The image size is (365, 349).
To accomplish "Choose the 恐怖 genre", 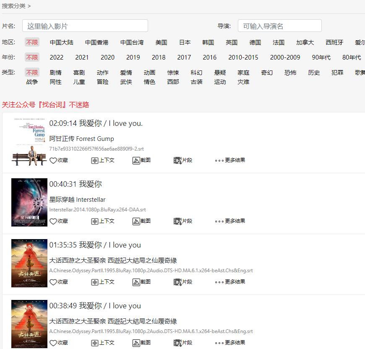I will pyautogui.click(x=290, y=73).
